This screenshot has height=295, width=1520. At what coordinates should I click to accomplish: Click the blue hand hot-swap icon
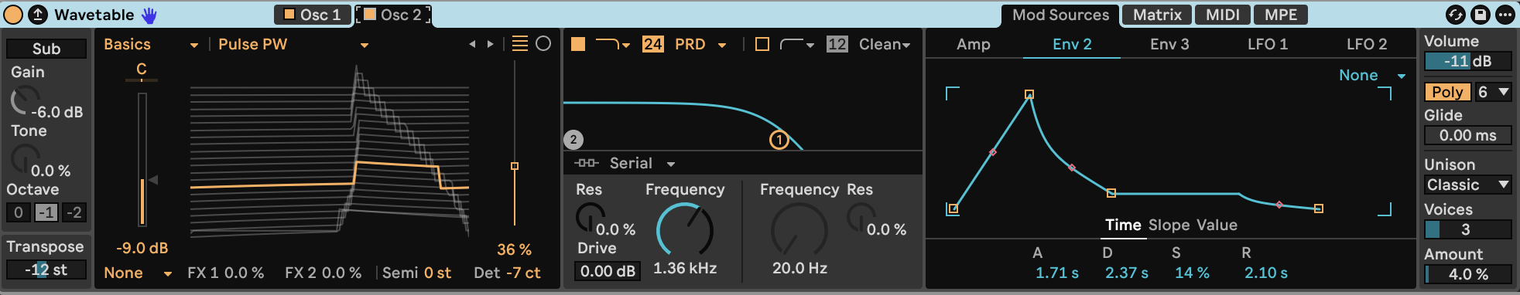149,15
